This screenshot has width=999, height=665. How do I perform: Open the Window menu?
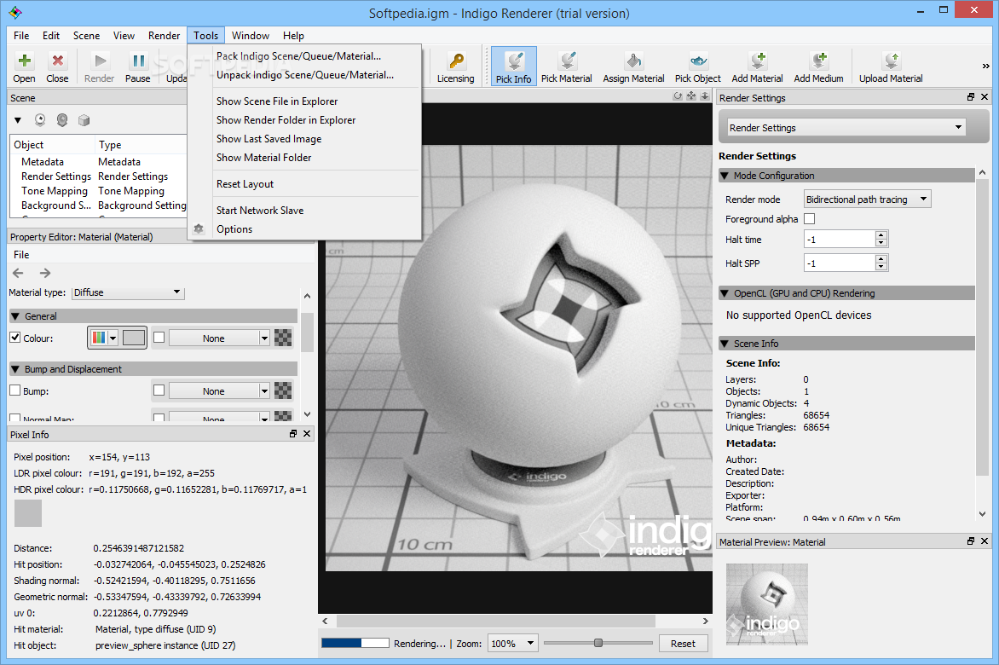pyautogui.click(x=251, y=36)
